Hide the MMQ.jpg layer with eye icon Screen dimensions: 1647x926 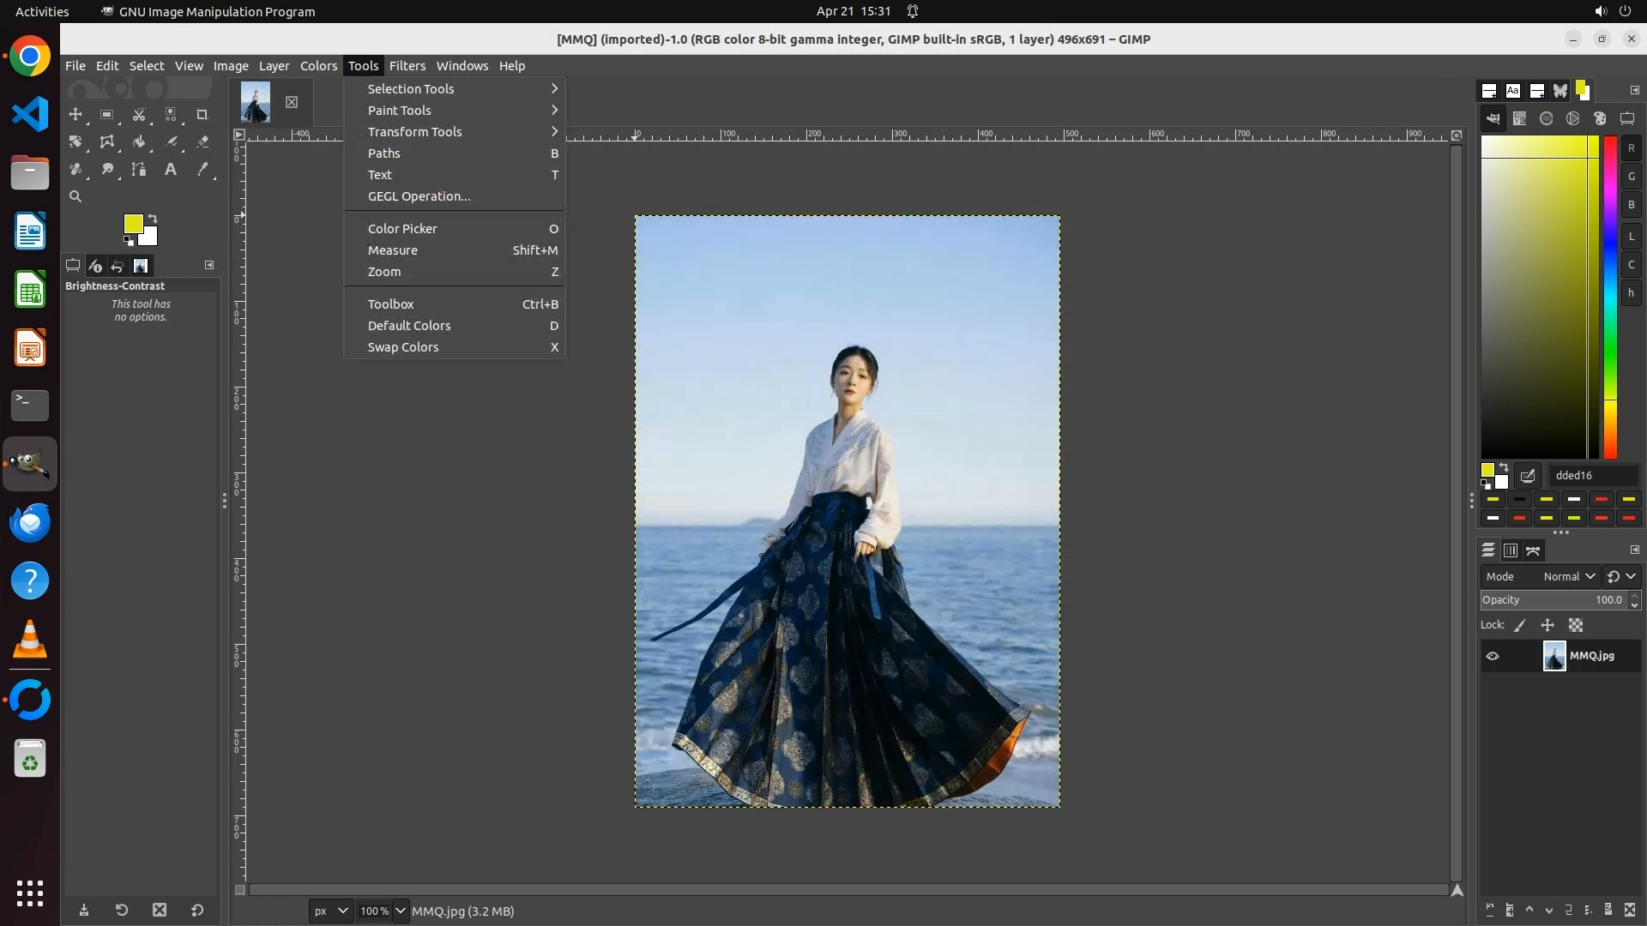click(1493, 656)
